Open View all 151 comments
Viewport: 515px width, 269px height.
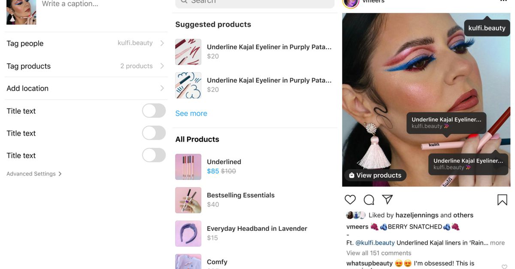[379, 253]
